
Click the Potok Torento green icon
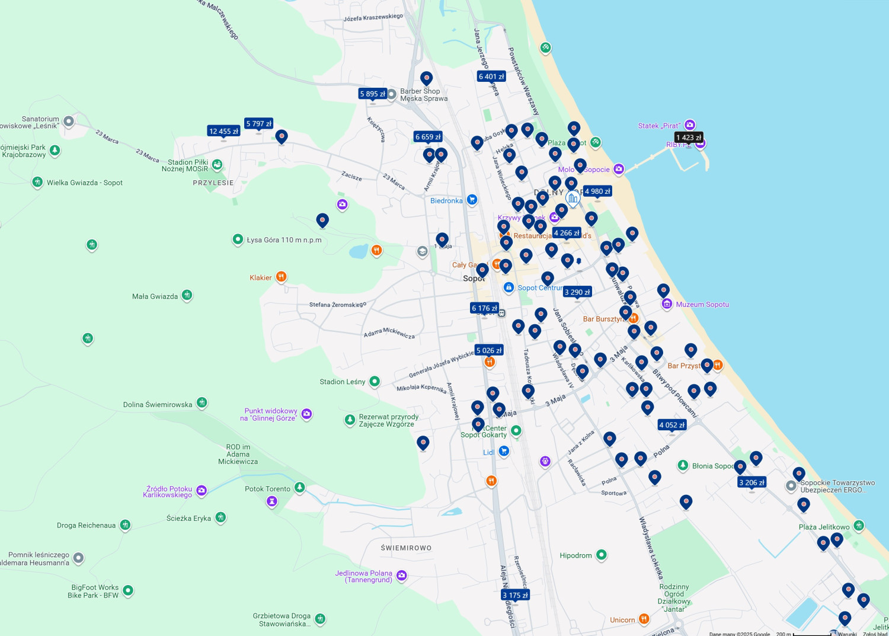299,488
